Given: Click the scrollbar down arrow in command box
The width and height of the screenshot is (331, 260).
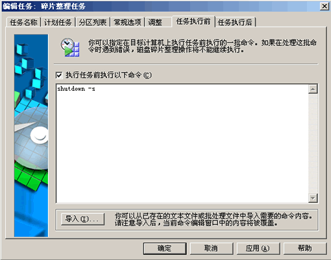Looking at the screenshot, I should click(x=313, y=198).
